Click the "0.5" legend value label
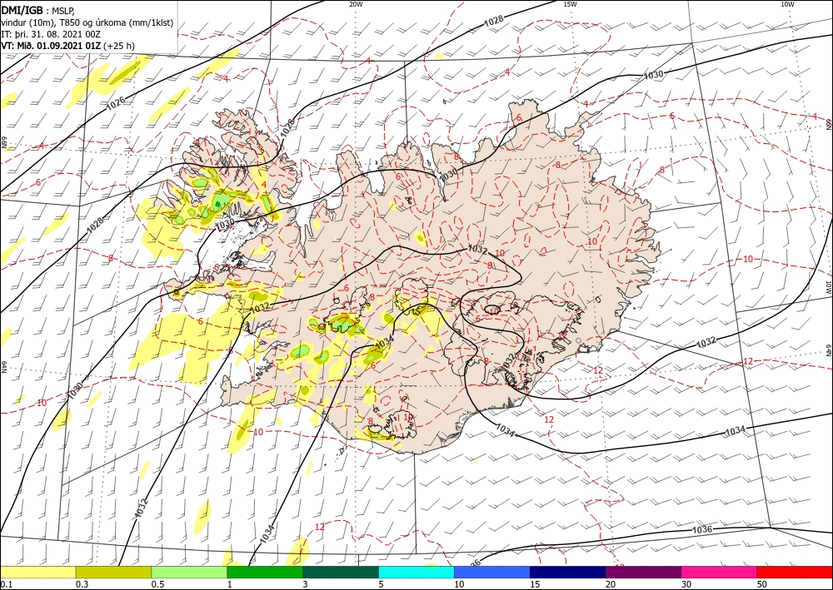Viewport: 833px width, 590px height. [x=157, y=584]
